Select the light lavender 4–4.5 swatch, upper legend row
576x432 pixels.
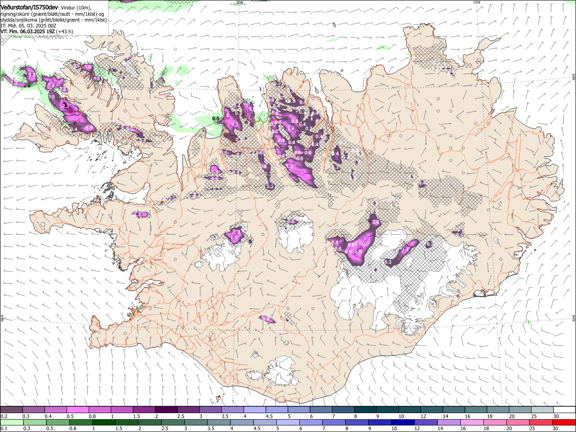255,409
